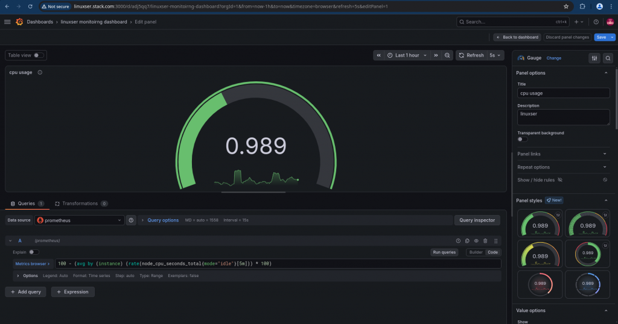This screenshot has width=618, height=324.
Task: Save the dashboard
Action: click(602, 37)
